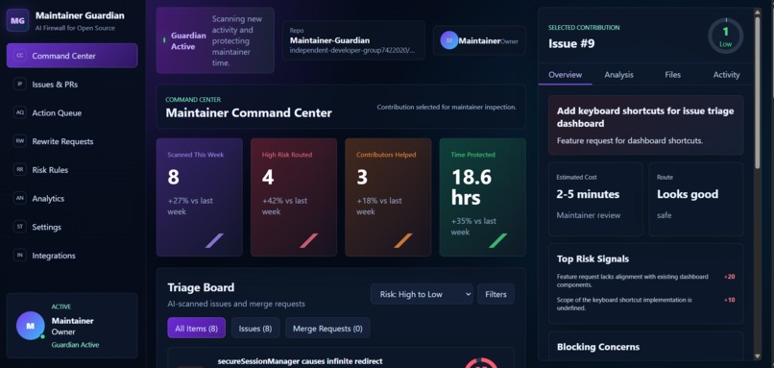Click the +20 risk signal about dashboard alignment
This screenshot has height=368, width=774.
tap(645, 281)
